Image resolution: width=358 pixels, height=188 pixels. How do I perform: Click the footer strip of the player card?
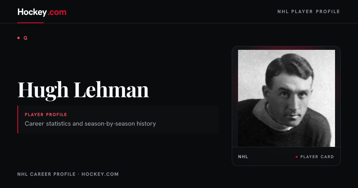(286, 156)
